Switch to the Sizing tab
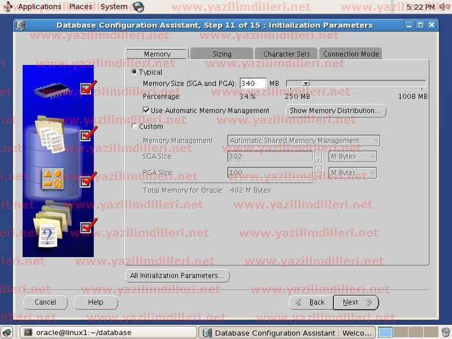This screenshot has width=452, height=339. coord(221,54)
